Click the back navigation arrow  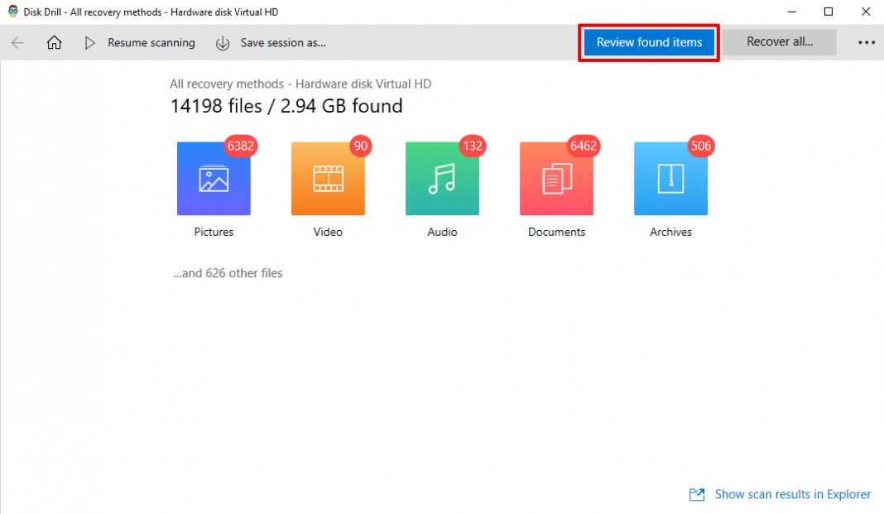pyautogui.click(x=17, y=42)
